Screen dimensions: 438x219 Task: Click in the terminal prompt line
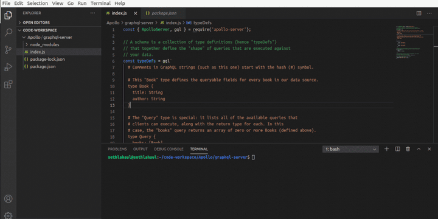pyautogui.click(x=181, y=158)
